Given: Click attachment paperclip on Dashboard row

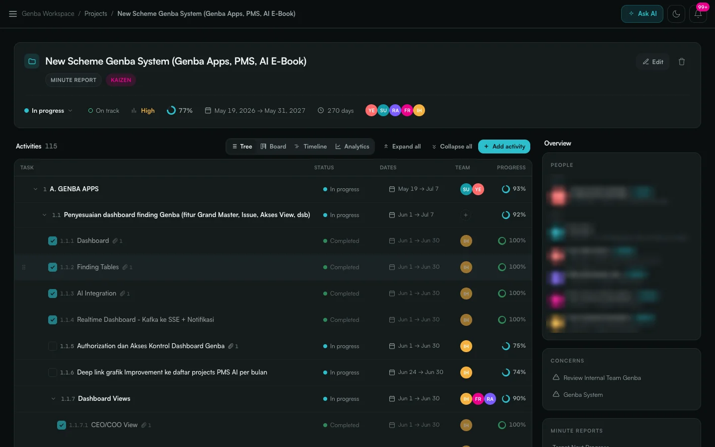Looking at the screenshot, I should 115,241.
